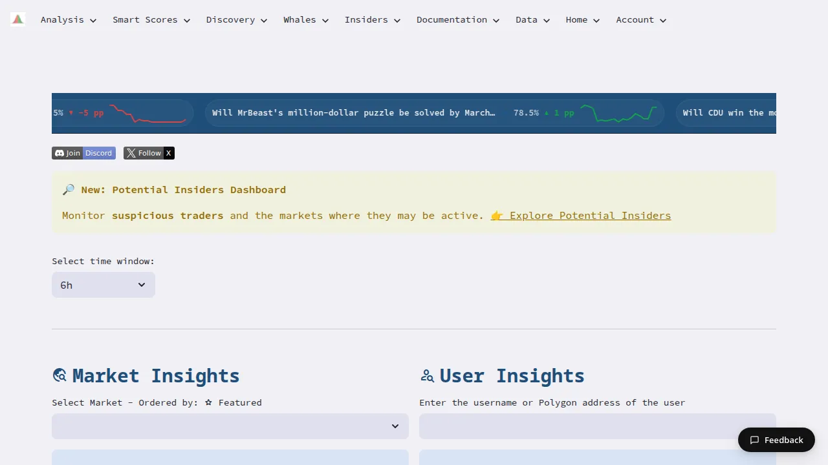The width and height of the screenshot is (828, 465).
Task: Expand the Discovery menu
Action: 236,20
